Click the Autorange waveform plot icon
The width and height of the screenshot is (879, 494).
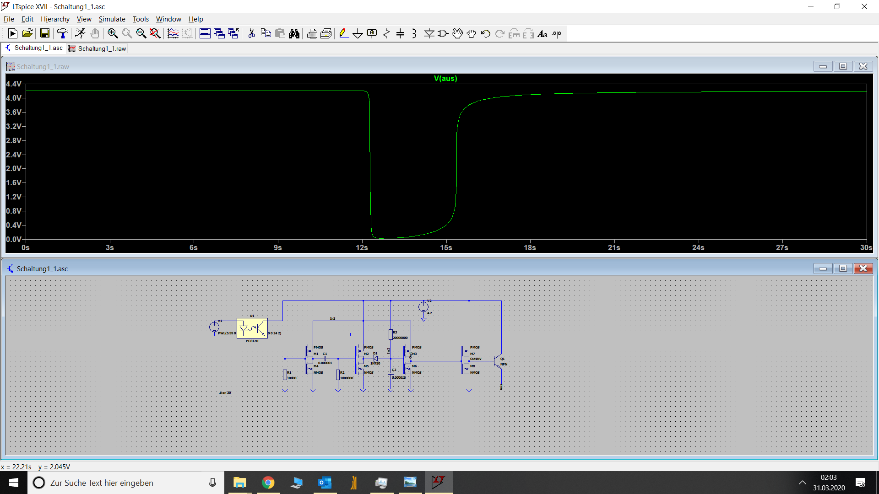(x=173, y=33)
